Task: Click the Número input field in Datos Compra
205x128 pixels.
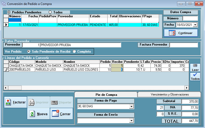Action: [190, 18]
